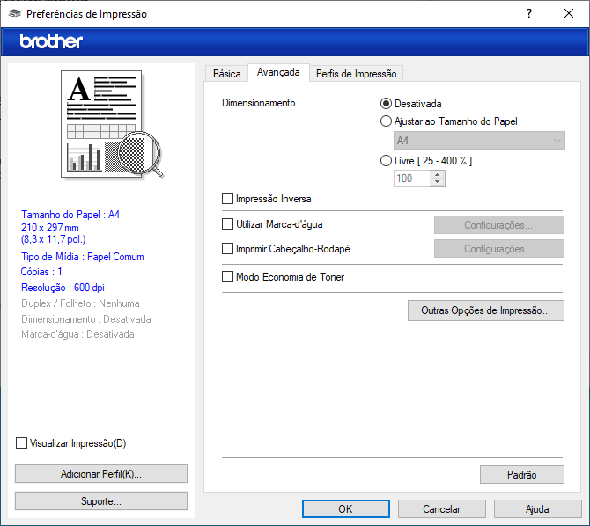Open Outras Opções de Impressão

click(485, 310)
